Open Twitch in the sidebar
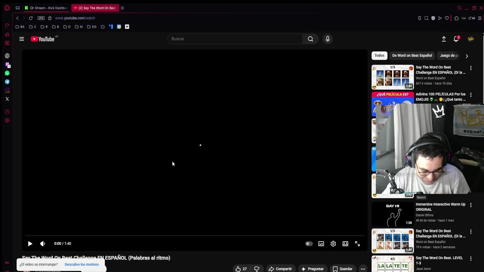This screenshot has width=484, height=272. (x=7, y=65)
